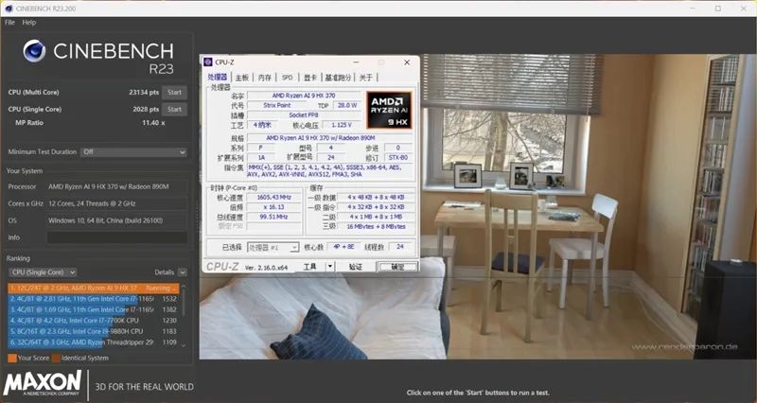Click the Cinebench icon in the title bar
Image resolution: width=757 pixels, height=403 pixels.
click(7, 7)
